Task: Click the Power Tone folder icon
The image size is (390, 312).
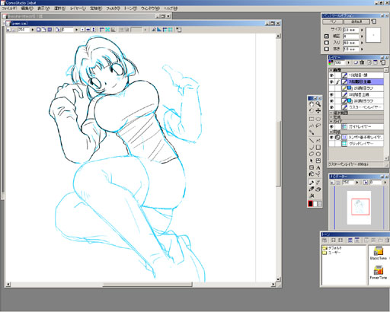Action: (378, 270)
